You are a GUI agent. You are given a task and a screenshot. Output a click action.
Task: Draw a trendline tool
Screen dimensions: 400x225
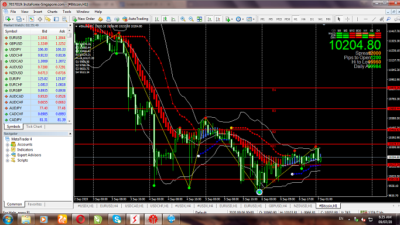coord(374,19)
